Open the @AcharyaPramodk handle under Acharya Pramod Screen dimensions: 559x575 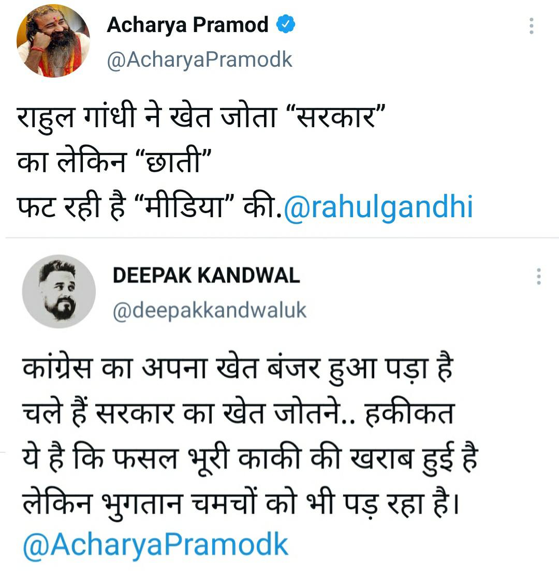[x=199, y=59]
